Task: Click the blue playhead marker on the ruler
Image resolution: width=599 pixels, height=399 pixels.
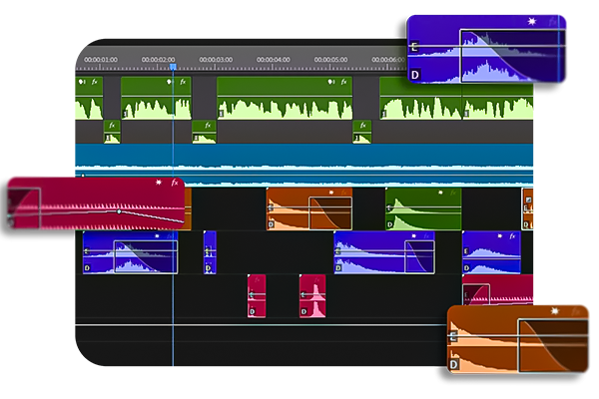Action: pyautogui.click(x=172, y=68)
